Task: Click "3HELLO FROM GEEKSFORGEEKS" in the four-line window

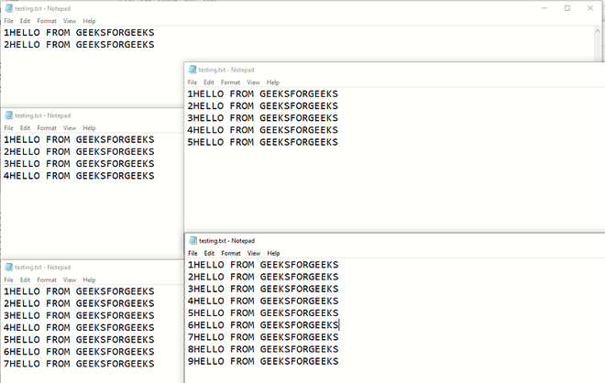Action: tap(79, 163)
